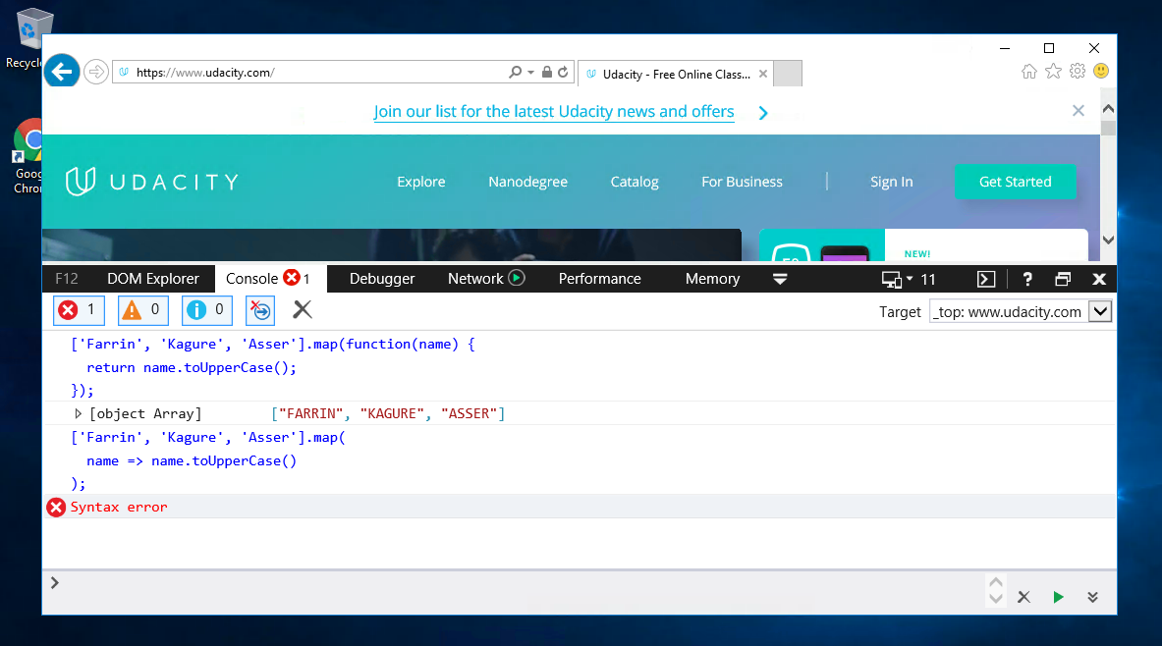Image resolution: width=1162 pixels, height=646 pixels.
Task: Expand the [object Array] result
Action: [79, 413]
